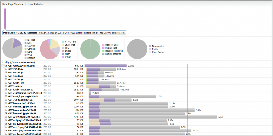Expand the GET nv-1.png request
This screenshot has height=136, width=273.
[x=6, y=134]
